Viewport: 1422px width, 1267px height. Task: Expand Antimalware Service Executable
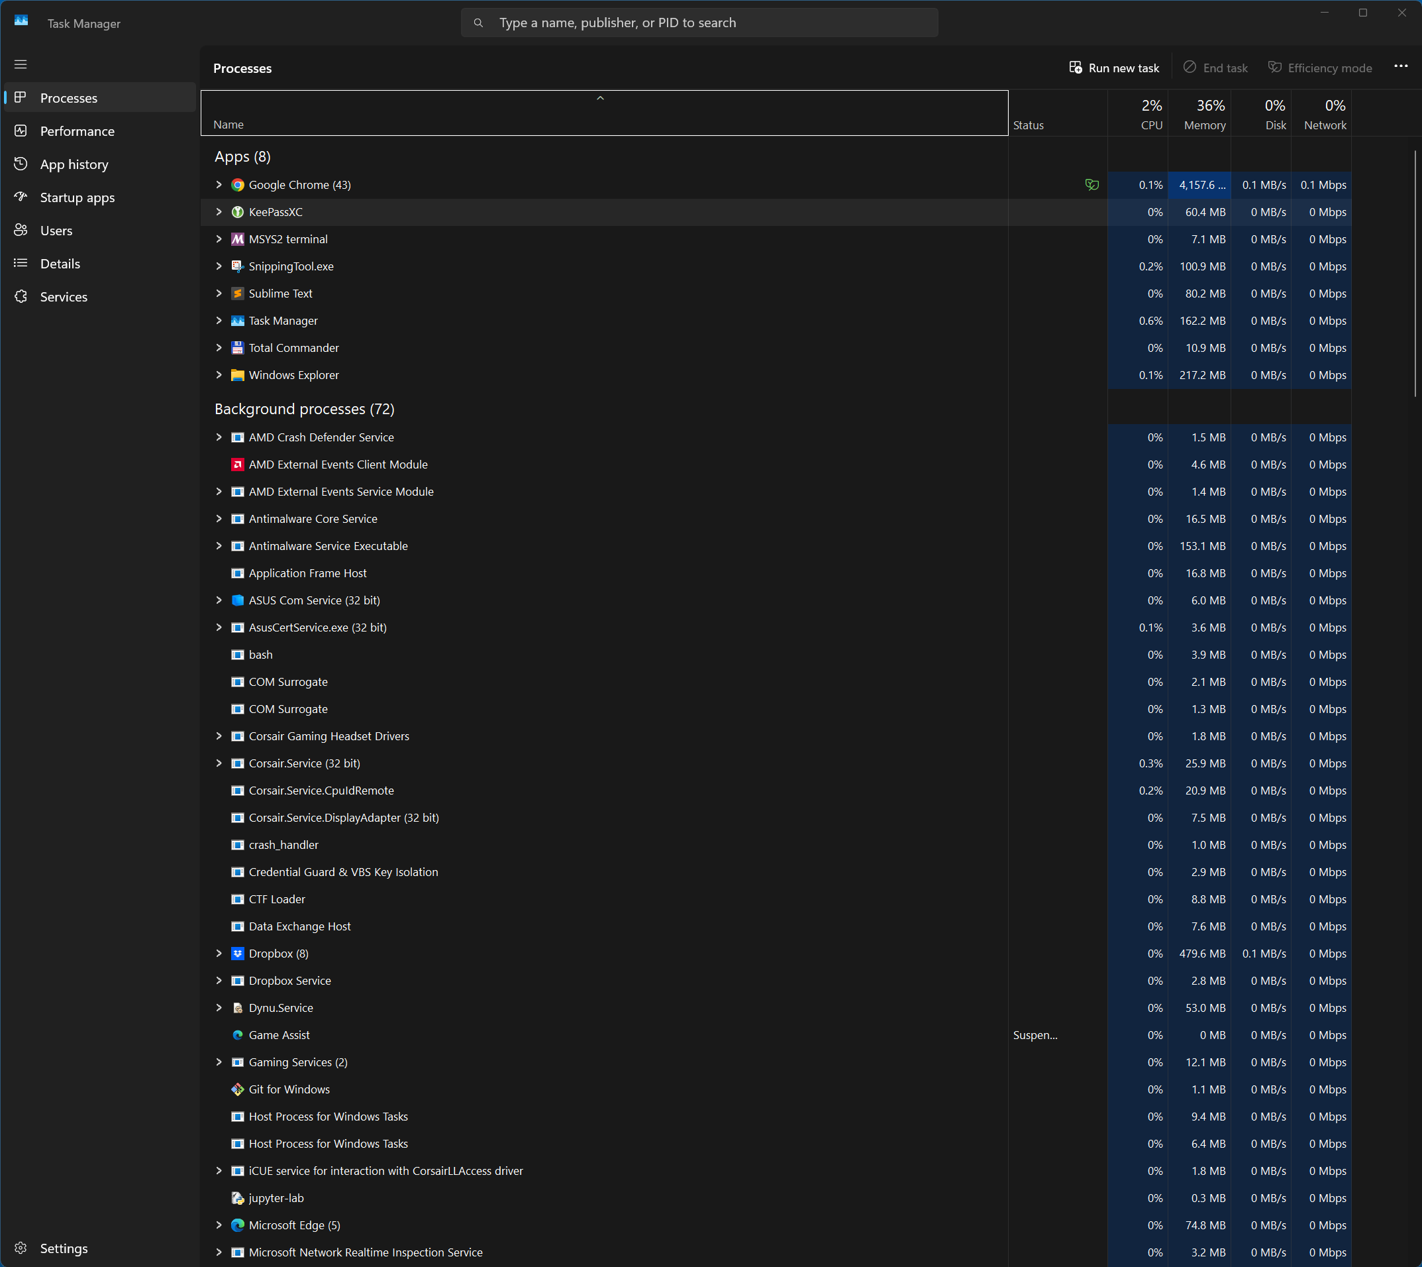pyautogui.click(x=219, y=546)
